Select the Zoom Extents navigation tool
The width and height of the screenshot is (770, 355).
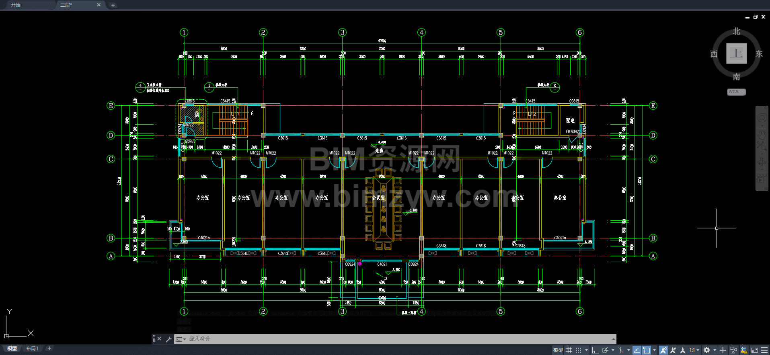coord(762,146)
